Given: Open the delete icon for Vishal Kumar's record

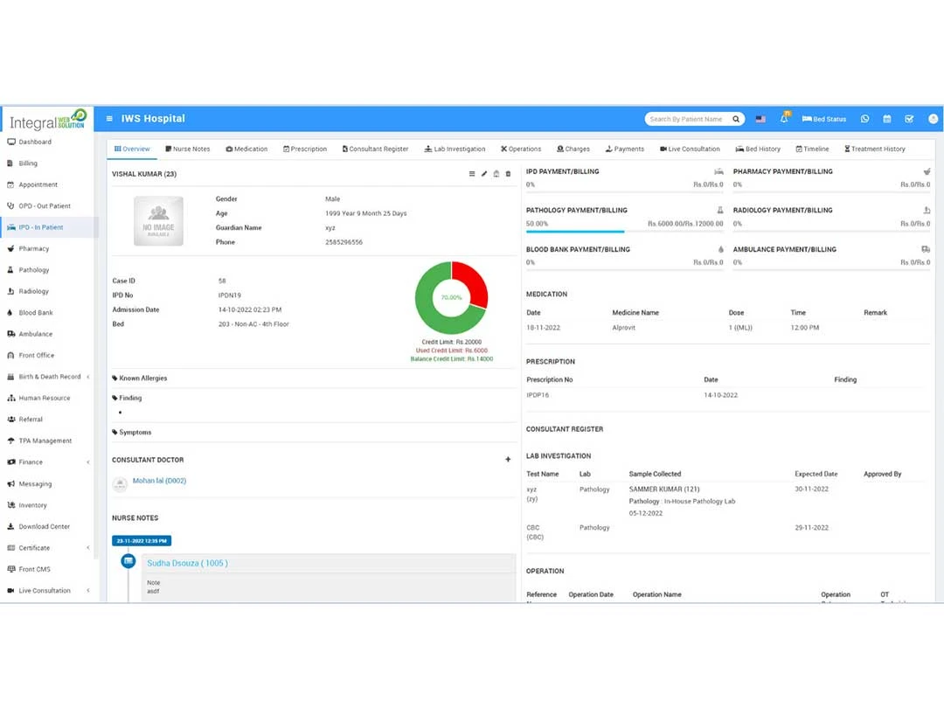Looking at the screenshot, I should [x=508, y=174].
